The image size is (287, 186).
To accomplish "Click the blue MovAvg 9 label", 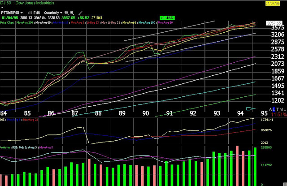I will coord(13,120).
